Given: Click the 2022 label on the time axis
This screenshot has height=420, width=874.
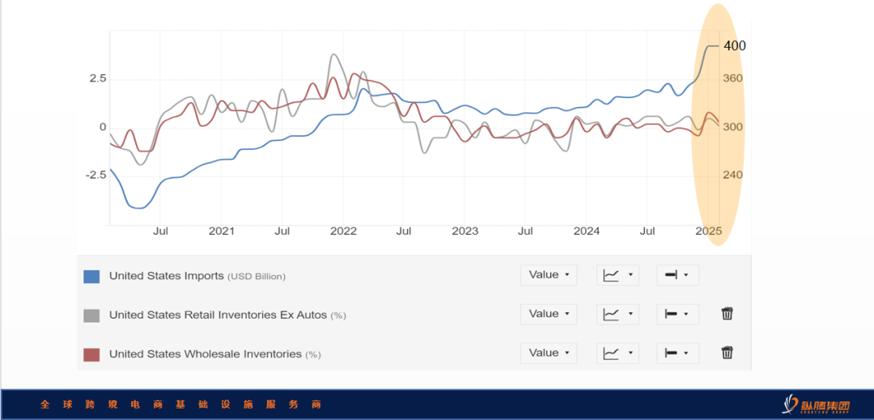Looking at the screenshot, I should 343,231.
